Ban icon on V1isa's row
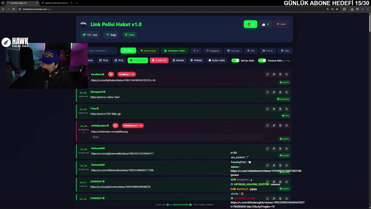The height and width of the screenshot is (209, 371). click(287, 109)
